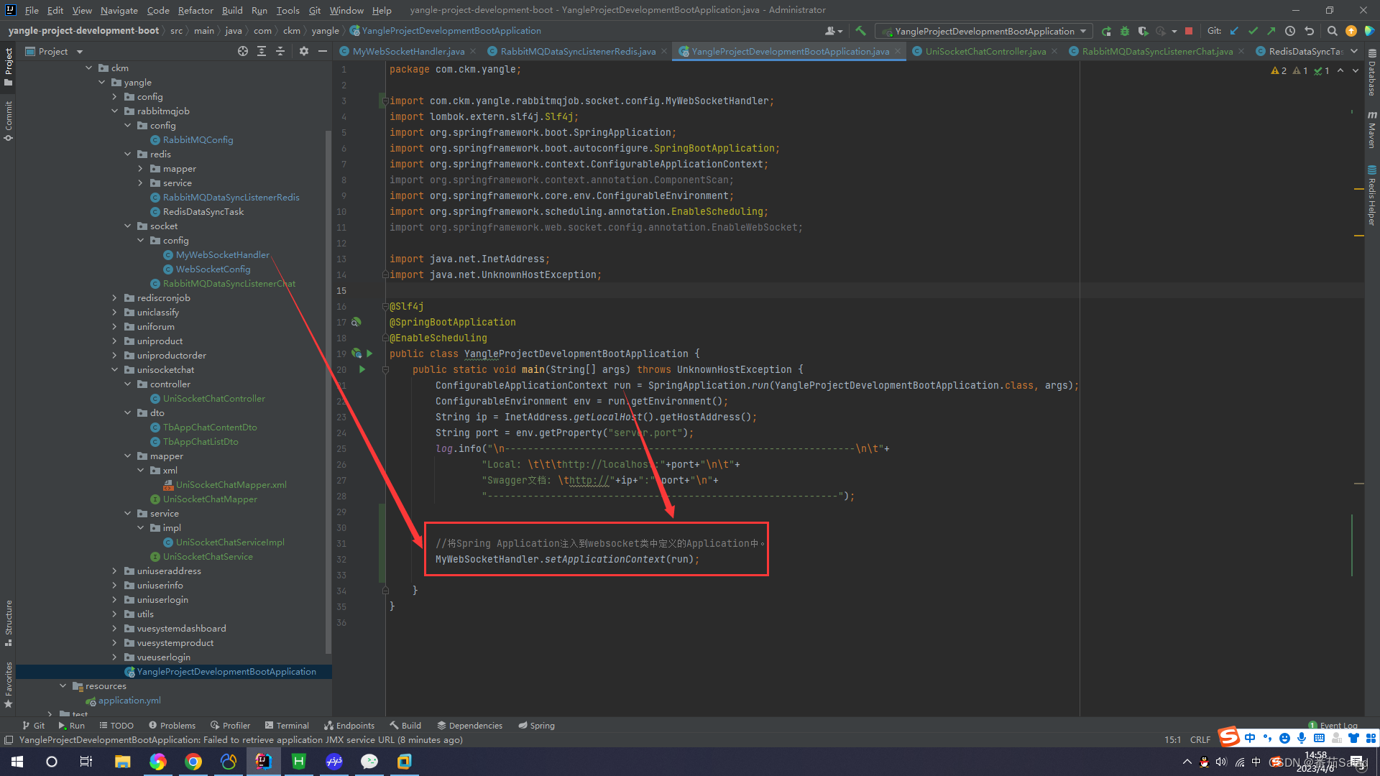Select RedisDataSyncTask class in tree
Viewport: 1380px width, 776px height.
203,212
